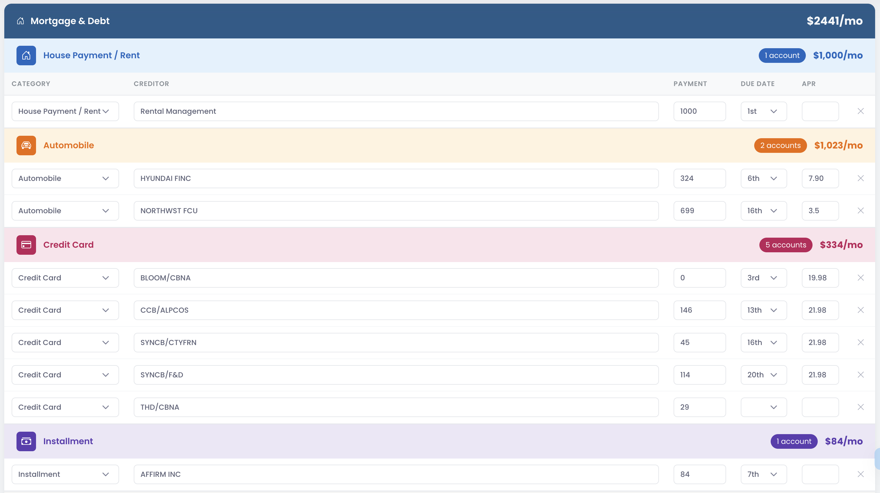
Task: Expand the category dropdown for SYNCB/F&D
Action: [x=65, y=375]
